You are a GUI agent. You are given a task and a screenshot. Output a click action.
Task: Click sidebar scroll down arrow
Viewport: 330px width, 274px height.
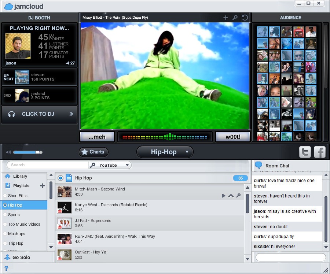(x=51, y=247)
